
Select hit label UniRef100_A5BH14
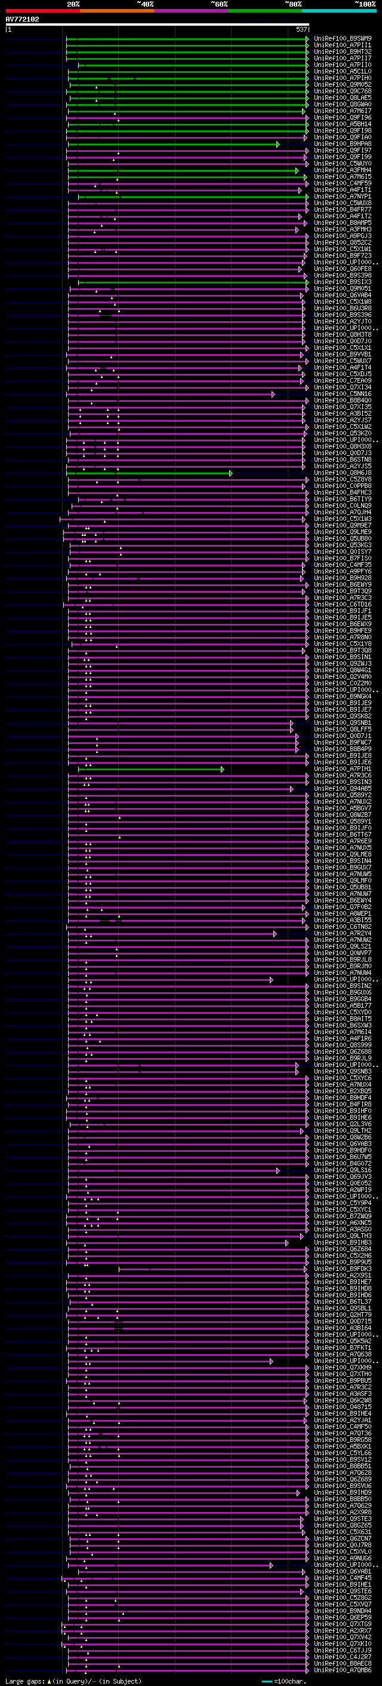(343, 124)
